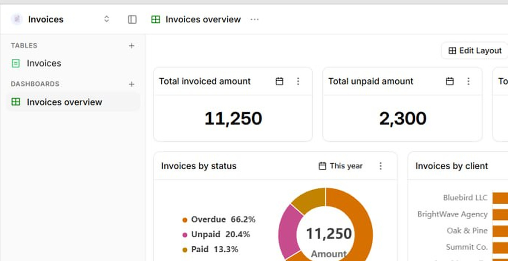This screenshot has width=508, height=261.
Task: Click the 11,250 value in Total invoiced amount
Action: 233,118
